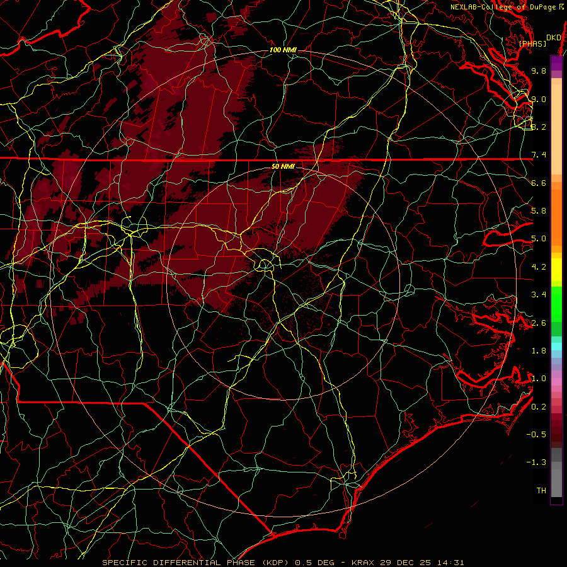Pick the cyan color bar segment
Image resolution: width=567 pixels, height=567 pixels.
(556, 346)
